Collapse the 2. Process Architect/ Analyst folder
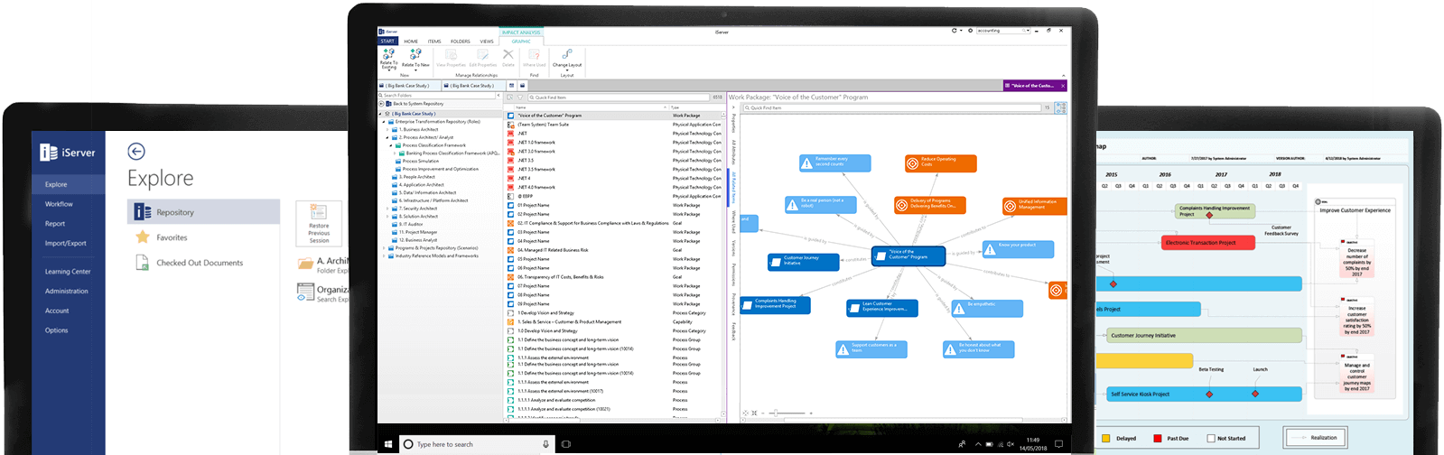Image resolution: width=1444 pixels, height=455 pixels. 389,137
